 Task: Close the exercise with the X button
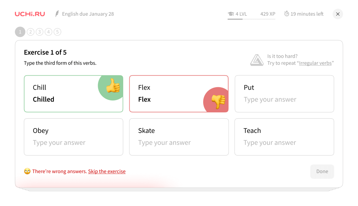[x=338, y=14]
